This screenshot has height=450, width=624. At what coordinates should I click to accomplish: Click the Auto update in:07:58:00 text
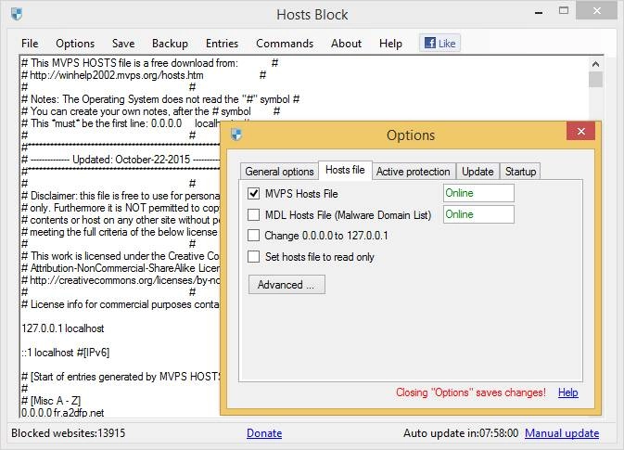tap(461, 433)
